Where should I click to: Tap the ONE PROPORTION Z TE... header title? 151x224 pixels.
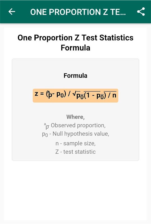[78, 12]
